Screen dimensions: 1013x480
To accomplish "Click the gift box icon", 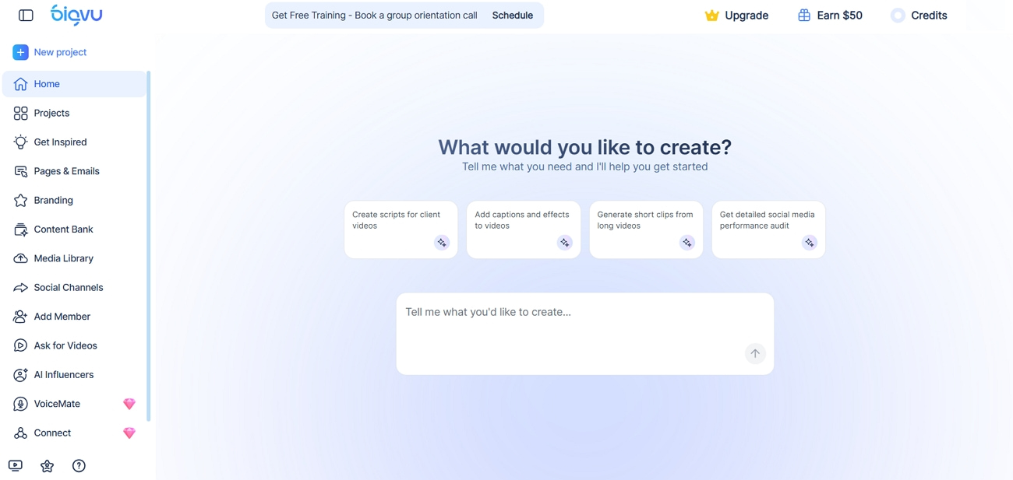I will (x=804, y=16).
